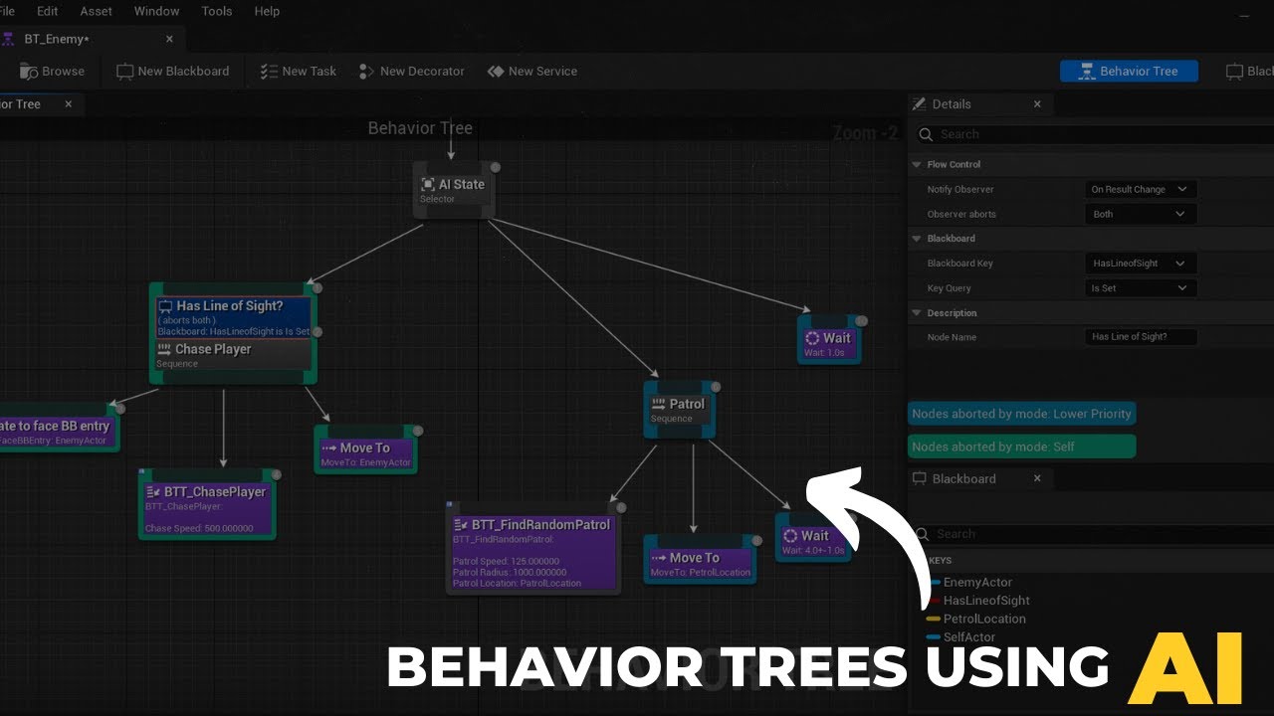This screenshot has width=1274, height=716.
Task: Click the Wait 4.0+-1.0s node icon
Action: (790, 536)
